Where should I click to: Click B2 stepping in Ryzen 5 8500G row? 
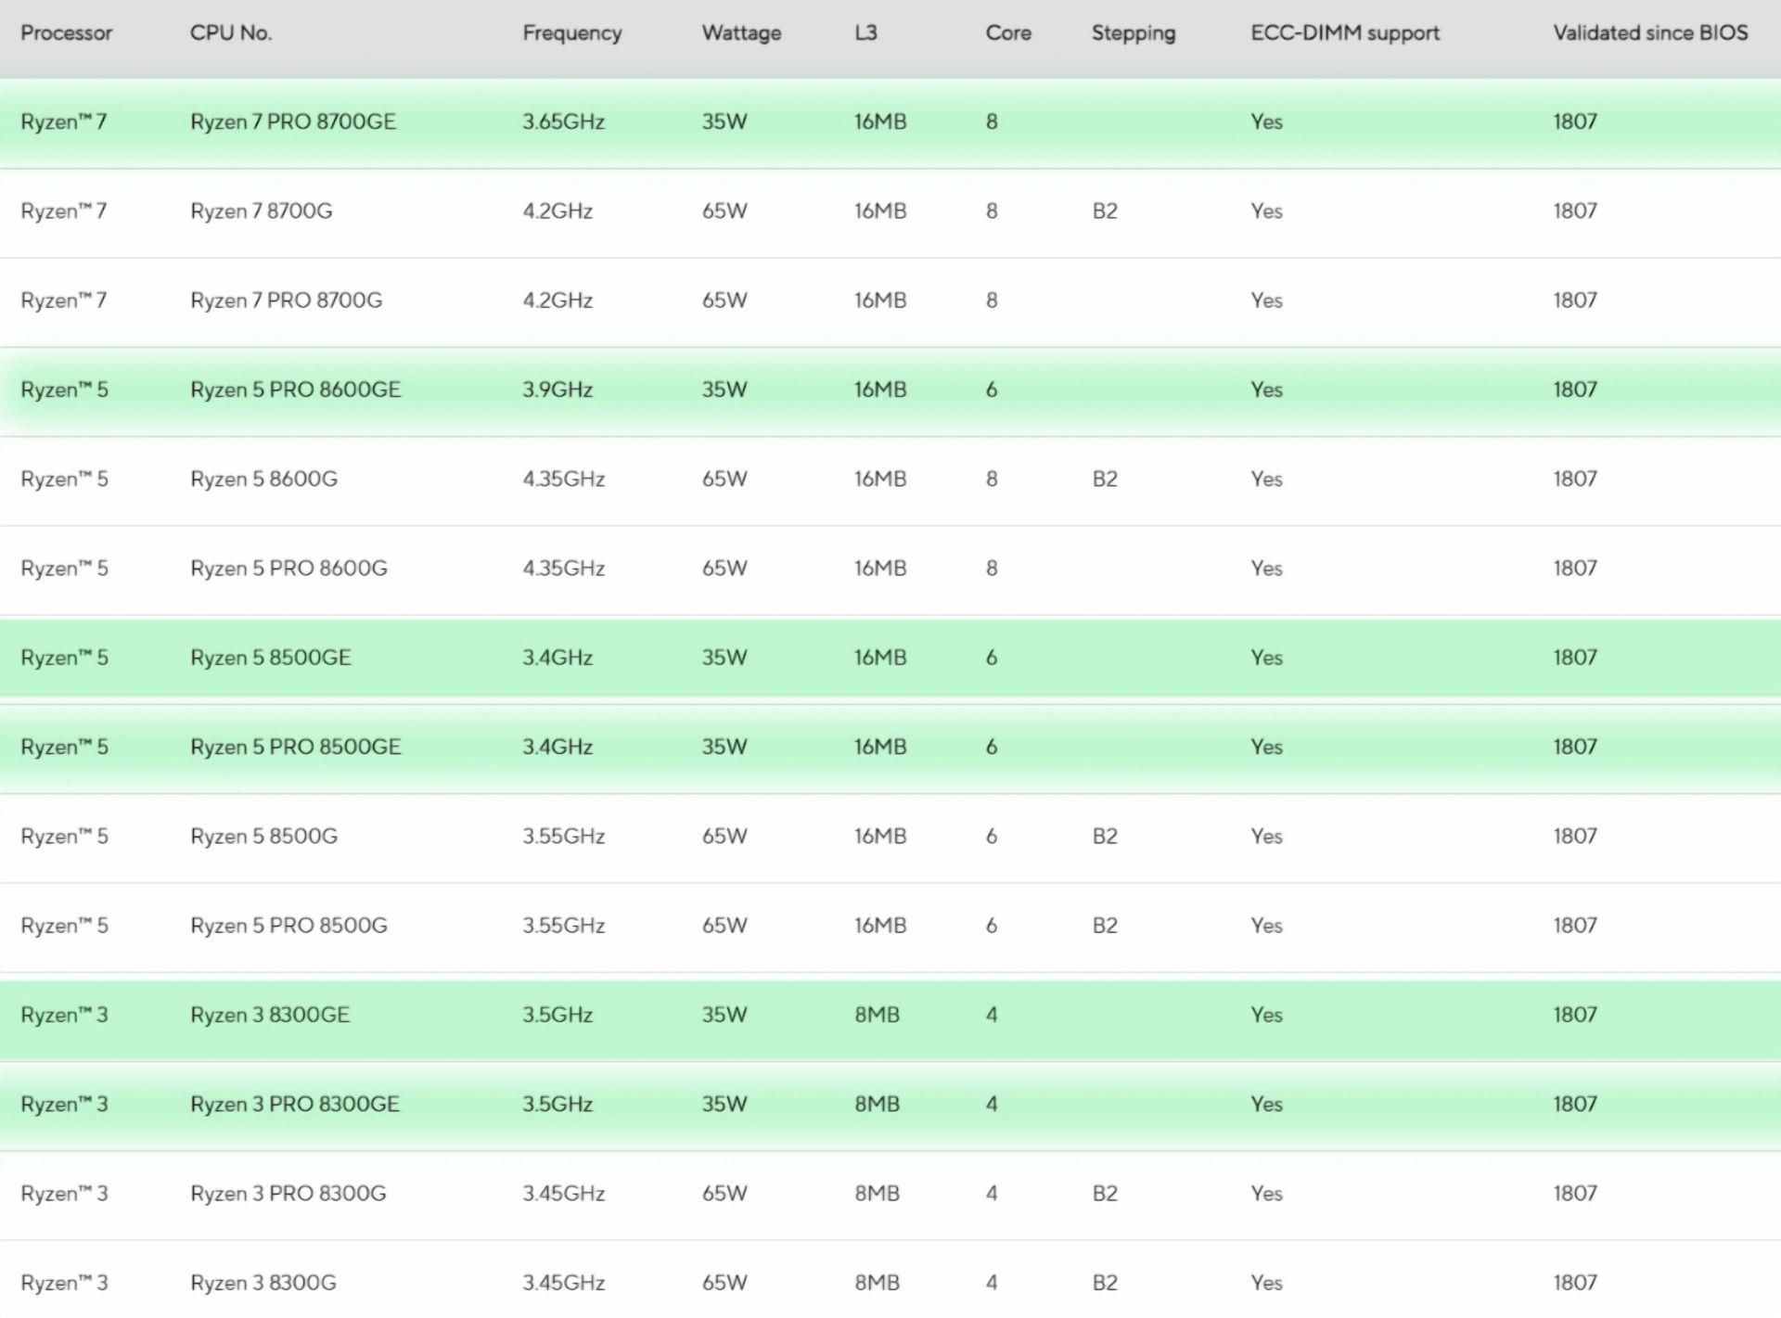click(1105, 837)
